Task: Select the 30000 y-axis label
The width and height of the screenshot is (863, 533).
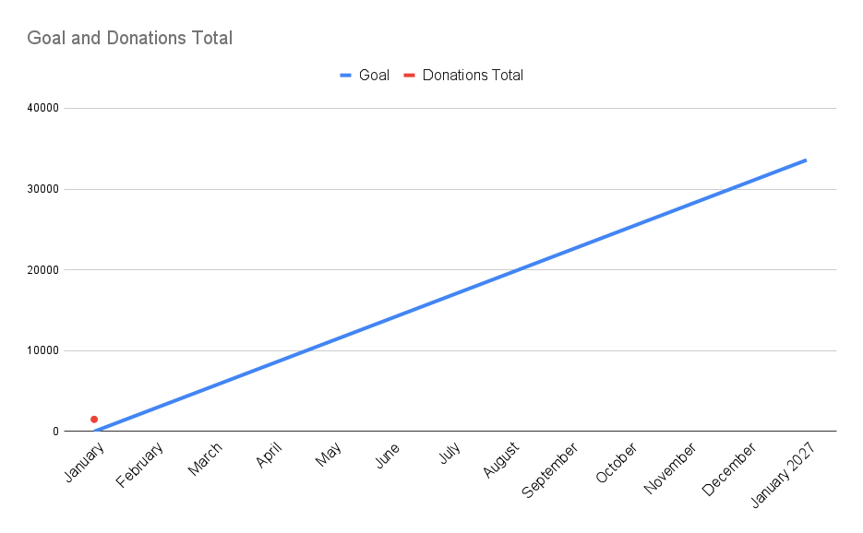Action: coord(42,189)
